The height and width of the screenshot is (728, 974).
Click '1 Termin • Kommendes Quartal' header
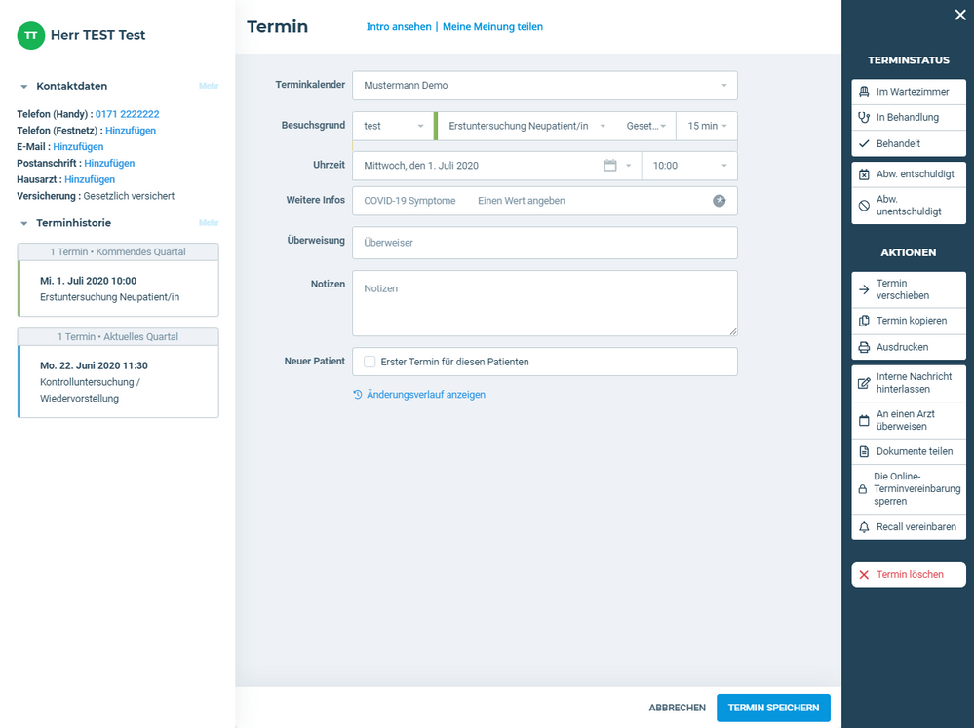(x=118, y=251)
